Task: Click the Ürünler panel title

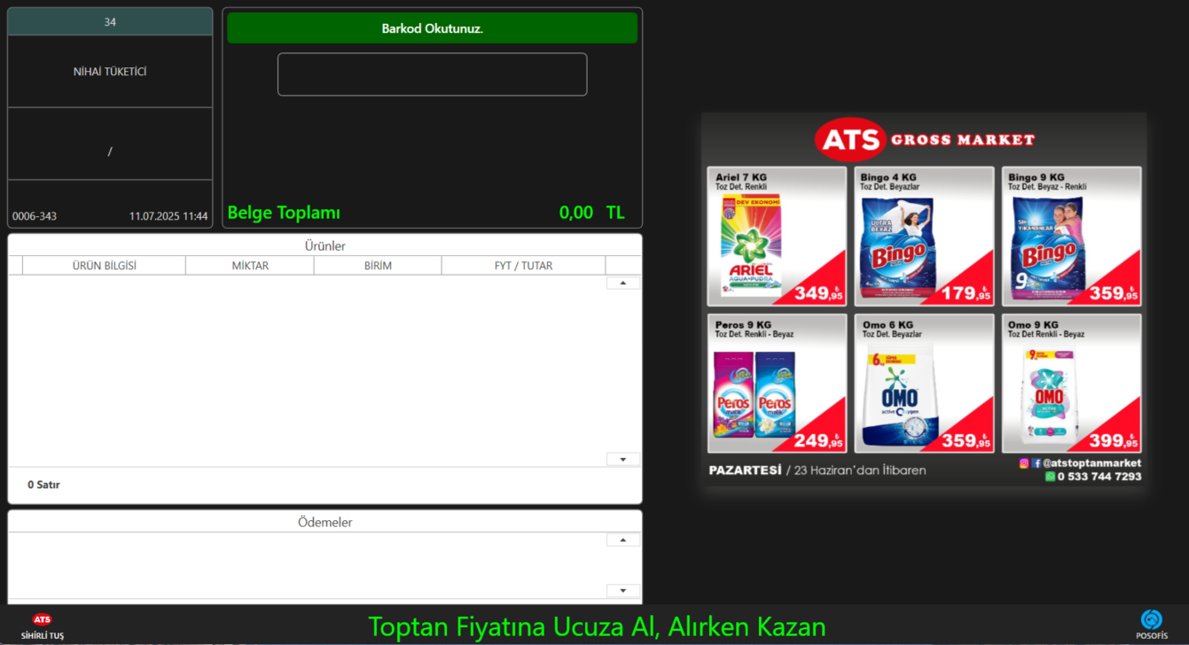Action: point(325,245)
